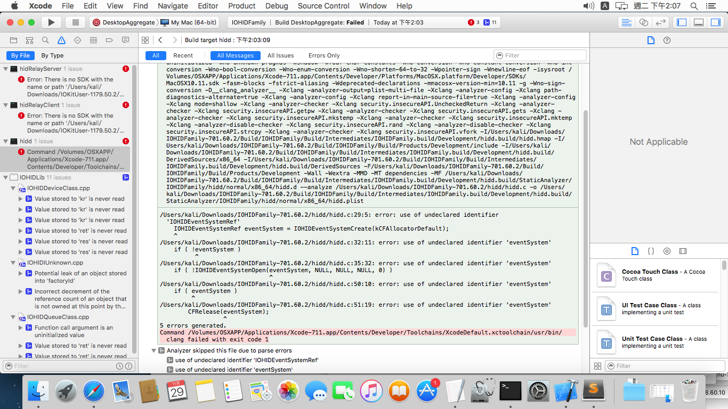
Task: Open the My Mac (64-bit) destination menu
Action: point(188,22)
